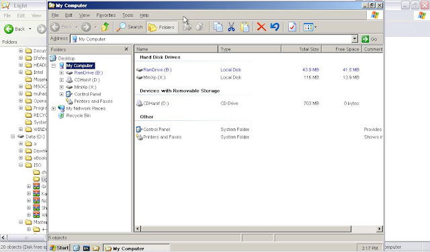Expand MiniXp (X:) tree node
The width and height of the screenshot is (430, 252).
[x=61, y=87]
